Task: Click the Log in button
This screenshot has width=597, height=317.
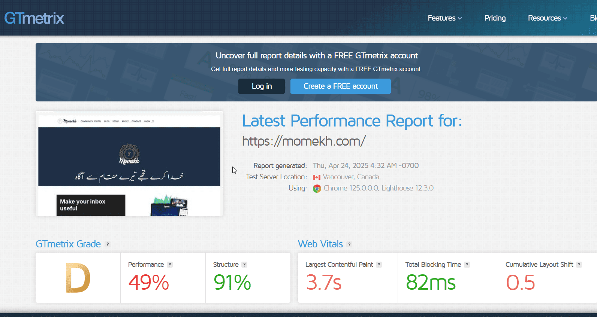Action: point(262,86)
